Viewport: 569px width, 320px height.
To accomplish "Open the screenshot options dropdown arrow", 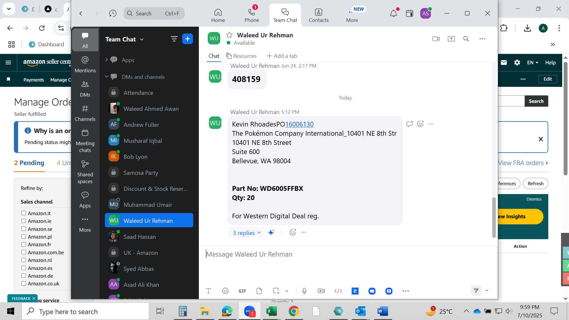I will click(287, 291).
